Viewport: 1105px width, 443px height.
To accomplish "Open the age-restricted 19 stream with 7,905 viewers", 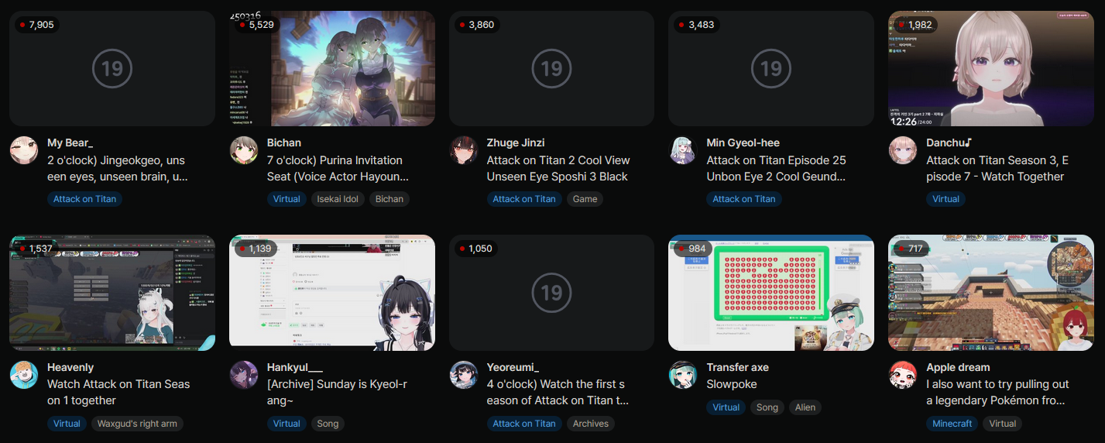I will point(112,68).
